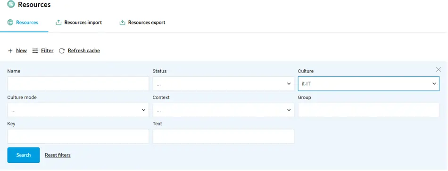Click the Refresh cache link
448x171 pixels.
point(84,50)
